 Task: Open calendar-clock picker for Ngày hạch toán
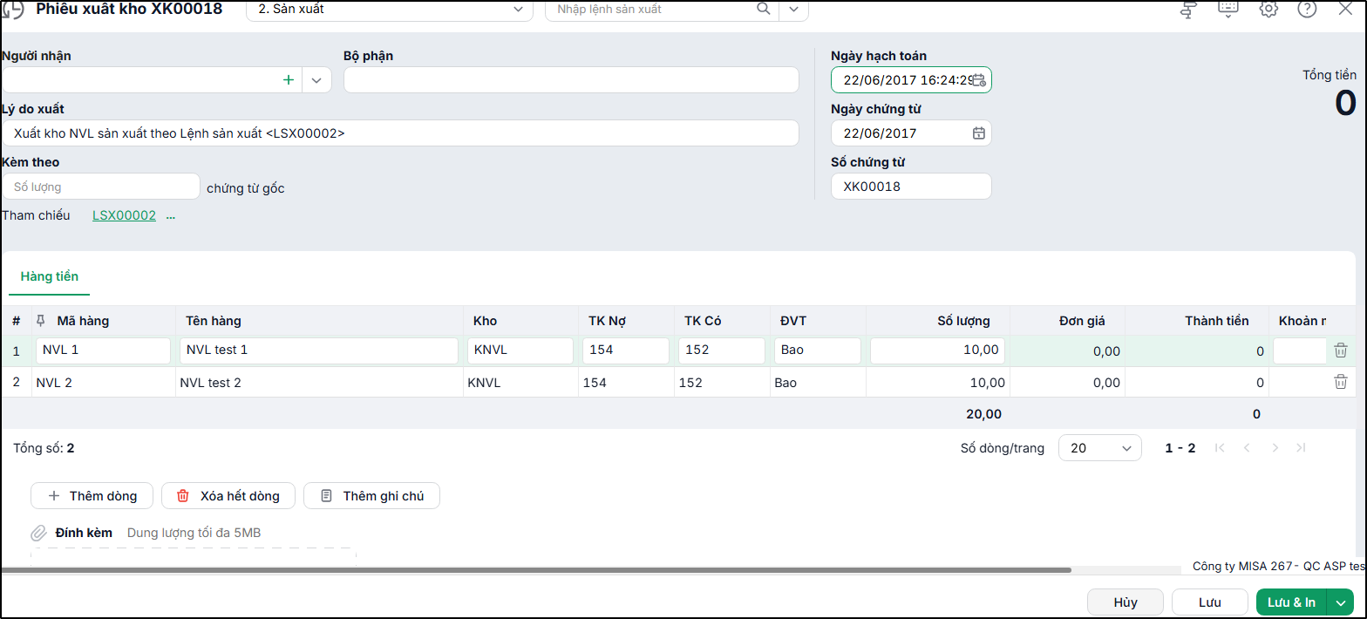pyautogui.click(x=979, y=80)
